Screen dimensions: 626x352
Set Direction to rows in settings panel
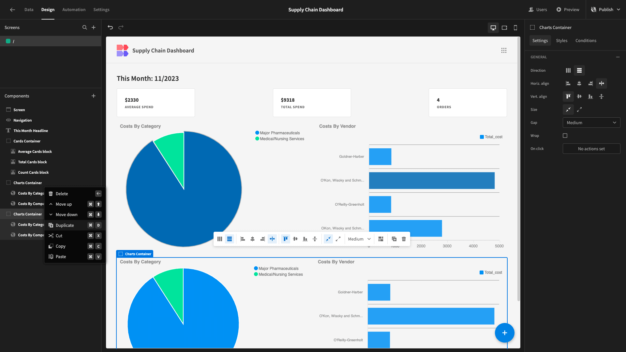click(579, 70)
